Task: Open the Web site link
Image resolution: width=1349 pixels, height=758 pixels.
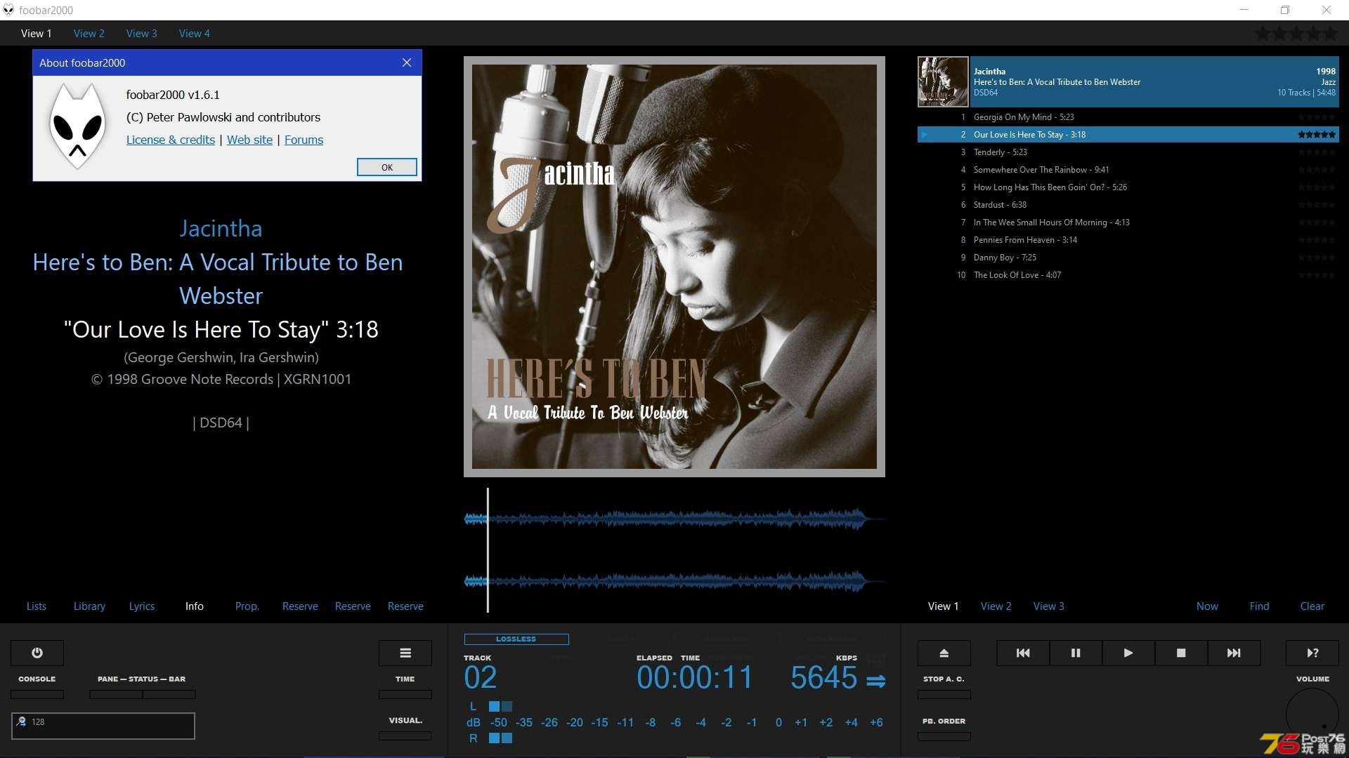Action: pyautogui.click(x=249, y=140)
